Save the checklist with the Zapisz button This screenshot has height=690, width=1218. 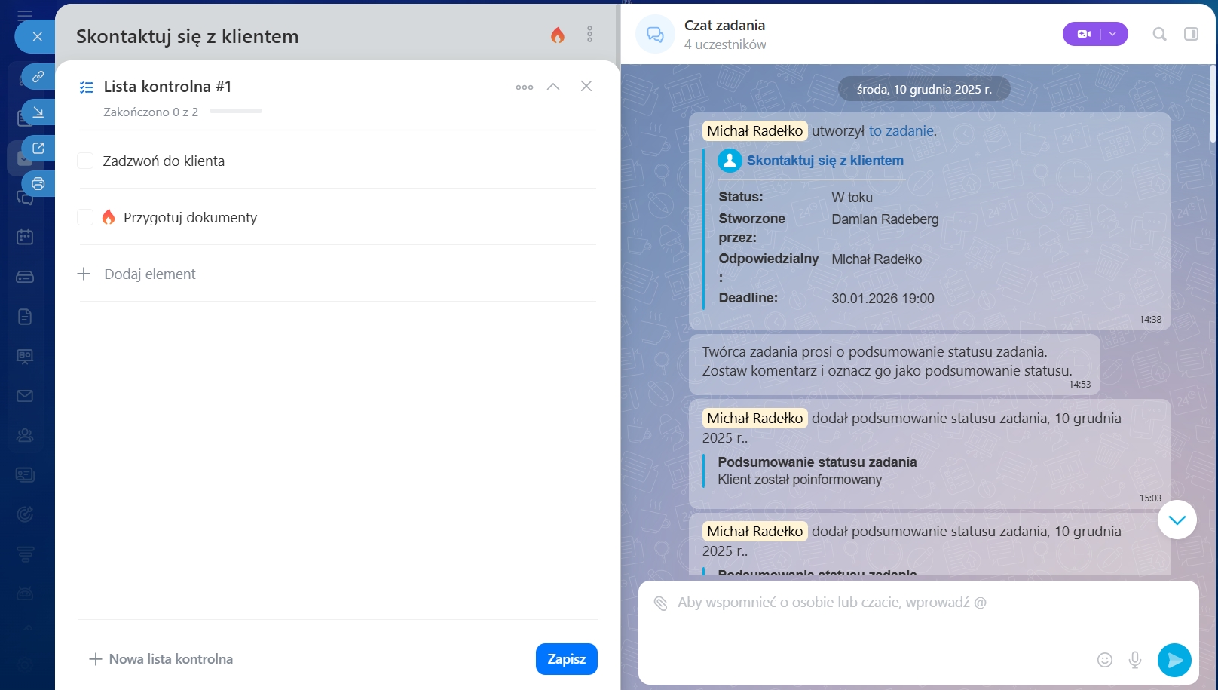point(567,659)
